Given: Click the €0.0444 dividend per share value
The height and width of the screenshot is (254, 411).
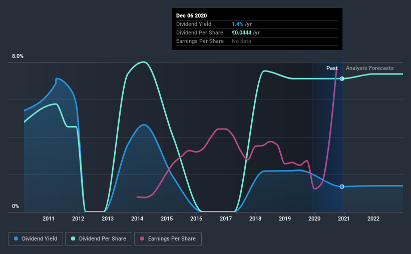Looking at the screenshot, I should point(241,32).
